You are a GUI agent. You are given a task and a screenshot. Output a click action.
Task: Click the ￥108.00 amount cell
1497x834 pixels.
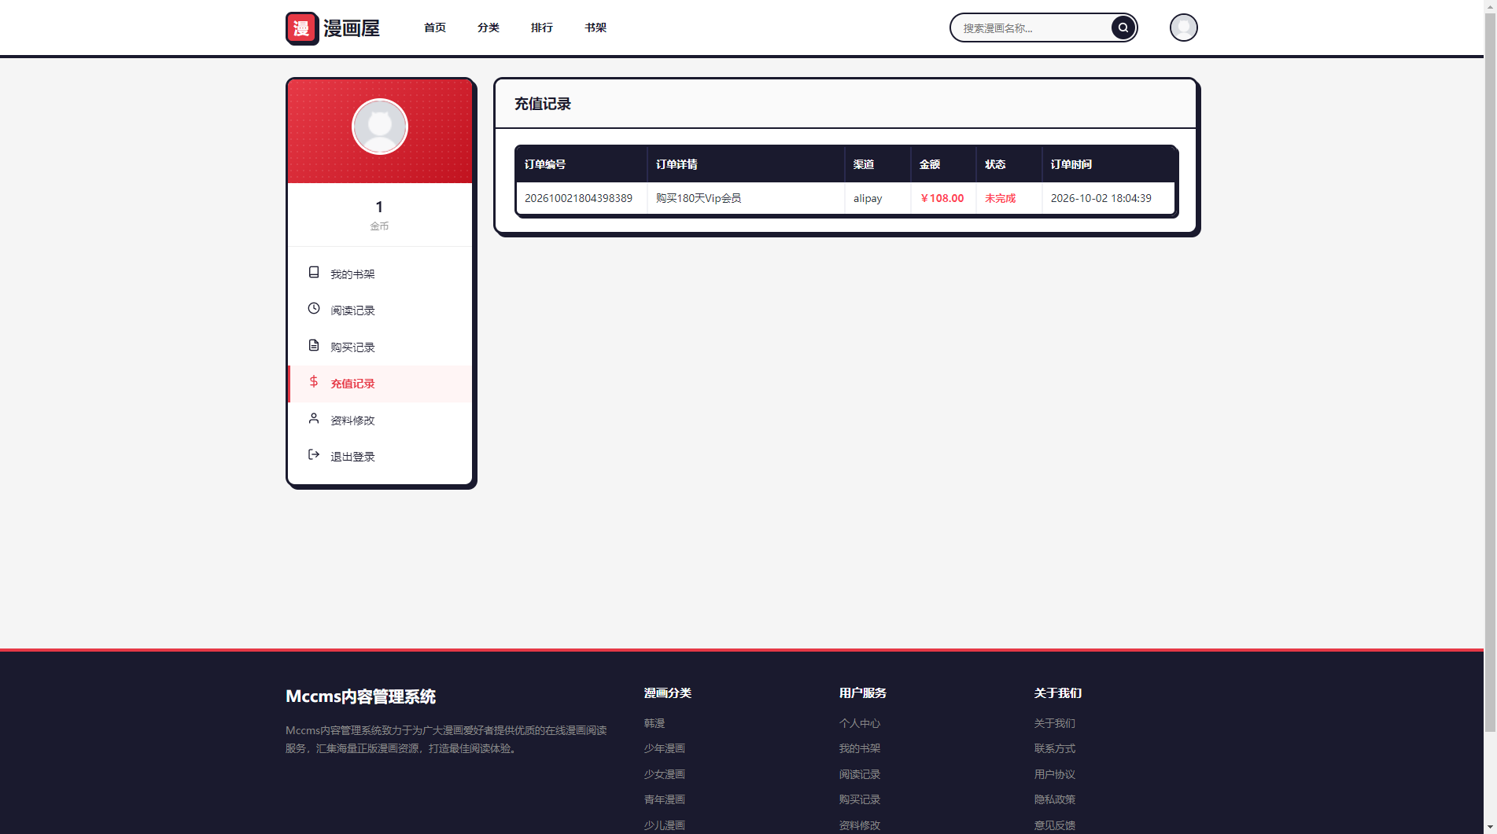tap(942, 198)
